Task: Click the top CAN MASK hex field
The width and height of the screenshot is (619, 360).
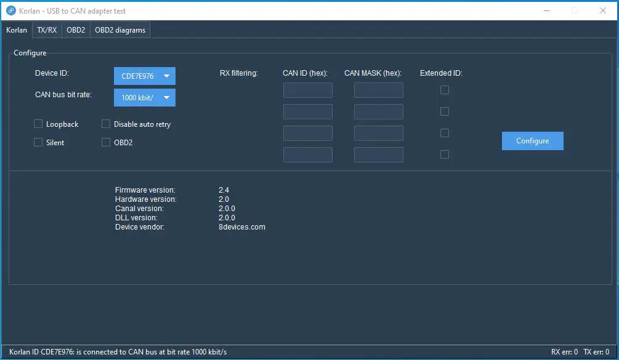Action: (x=378, y=90)
